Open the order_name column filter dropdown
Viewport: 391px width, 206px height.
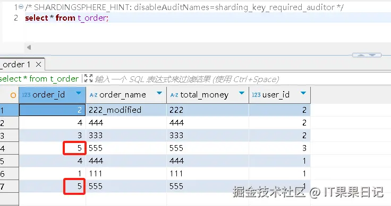point(159,93)
